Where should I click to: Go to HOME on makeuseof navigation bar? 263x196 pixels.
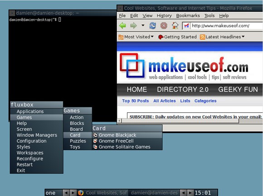pyautogui.click(x=137, y=89)
